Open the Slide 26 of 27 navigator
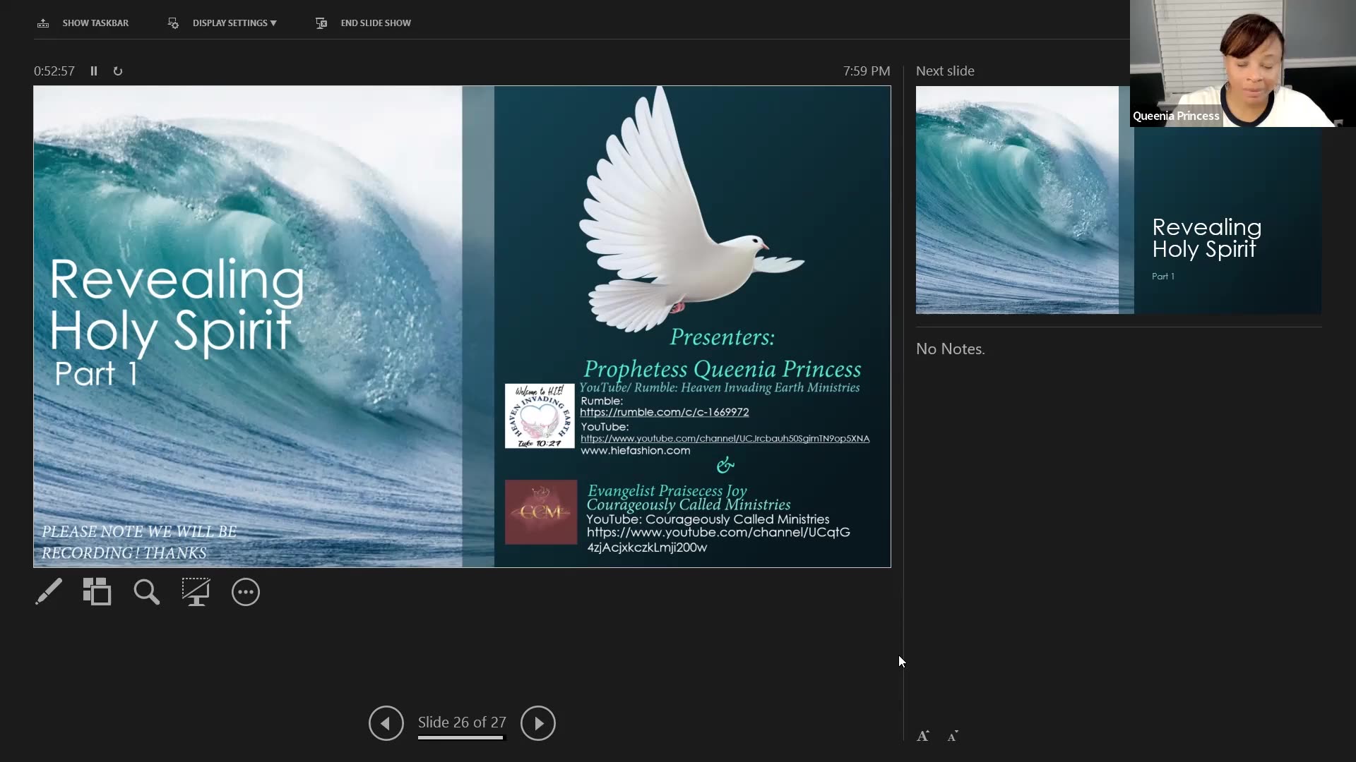Image resolution: width=1356 pixels, height=762 pixels. click(462, 722)
